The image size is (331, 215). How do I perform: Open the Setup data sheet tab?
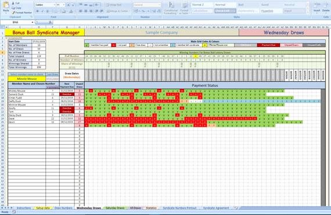click(x=43, y=208)
